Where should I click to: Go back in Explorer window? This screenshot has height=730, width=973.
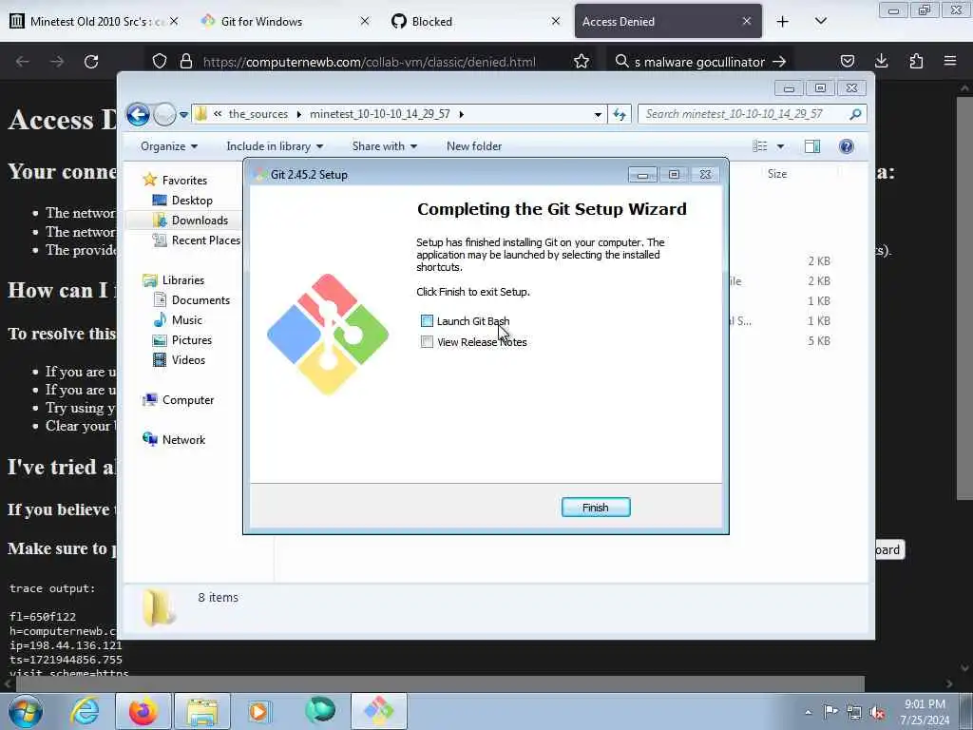point(138,114)
